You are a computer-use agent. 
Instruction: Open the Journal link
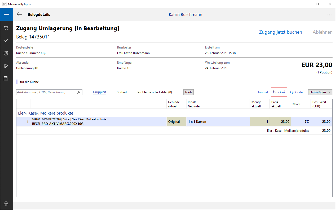(x=263, y=92)
